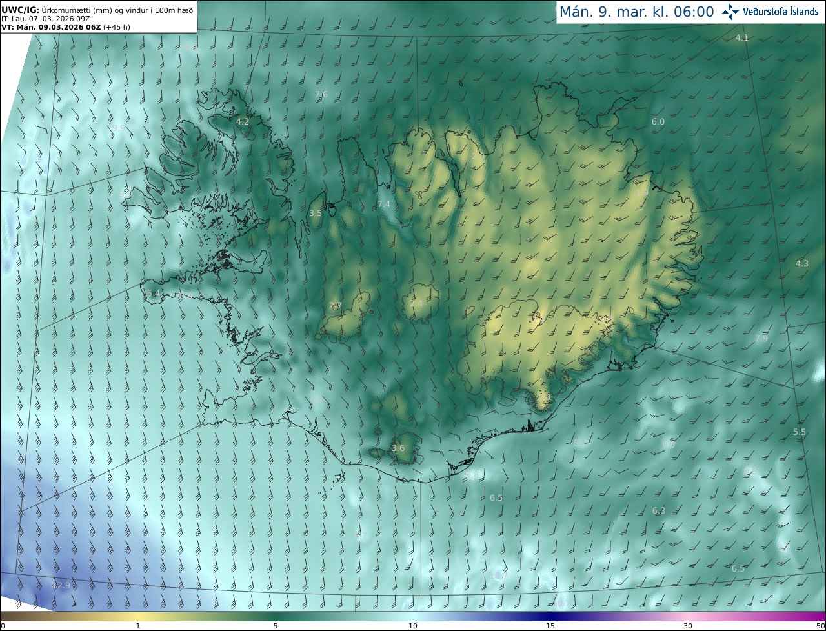The image size is (826, 631).
Task: Click the 6.3 value label
Action: (x=658, y=510)
